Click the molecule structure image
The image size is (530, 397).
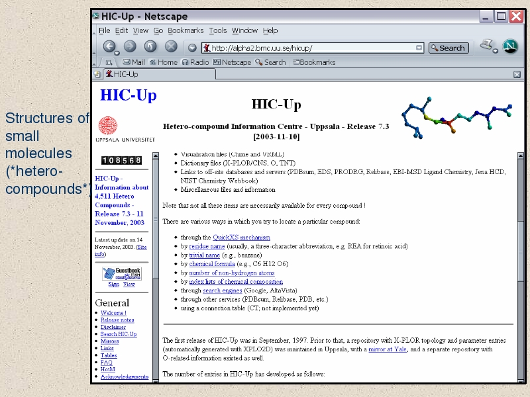click(457, 118)
